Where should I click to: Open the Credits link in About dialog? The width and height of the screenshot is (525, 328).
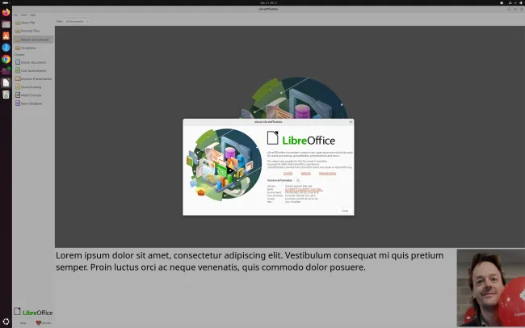pyautogui.click(x=288, y=174)
